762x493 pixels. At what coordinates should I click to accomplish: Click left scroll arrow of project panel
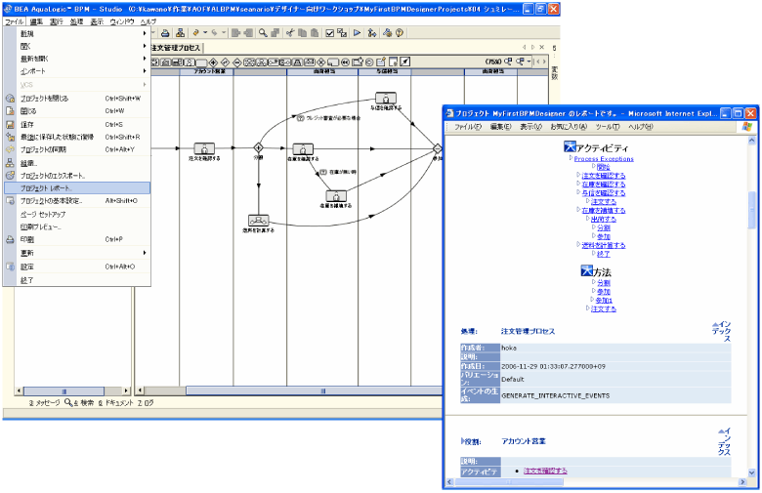point(19,390)
